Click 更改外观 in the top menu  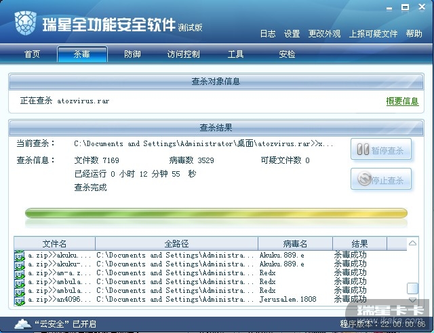[324, 33]
